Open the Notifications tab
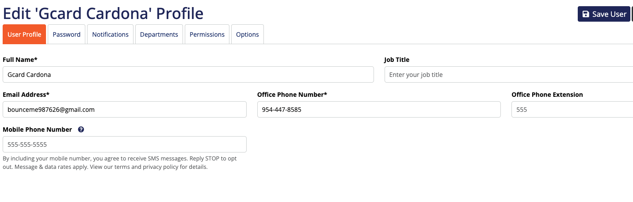 pyautogui.click(x=111, y=34)
